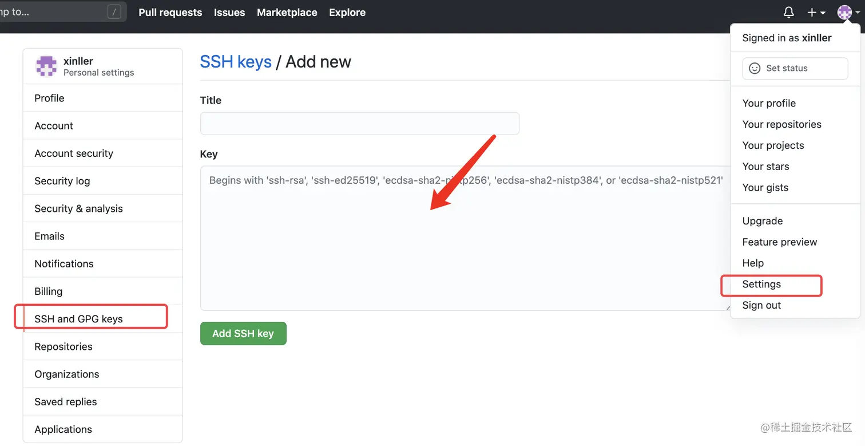Image resolution: width=865 pixels, height=446 pixels.
Task: Open Profile settings in sidebar
Action: click(102, 98)
